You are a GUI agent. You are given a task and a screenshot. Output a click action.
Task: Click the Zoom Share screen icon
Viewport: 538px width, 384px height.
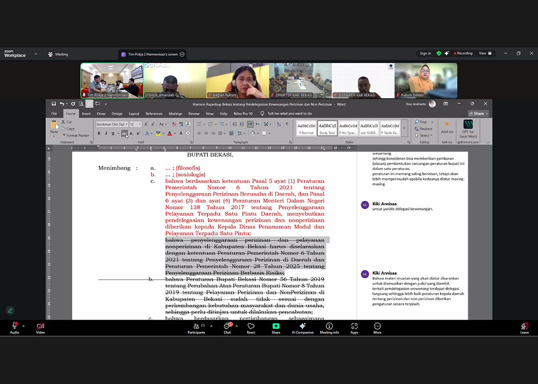276,328
